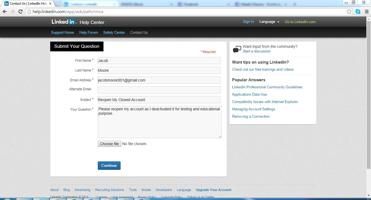Image resolution: width=371 pixels, height=200 pixels.
Task: Open the Help Forum section
Action: pos(88,32)
